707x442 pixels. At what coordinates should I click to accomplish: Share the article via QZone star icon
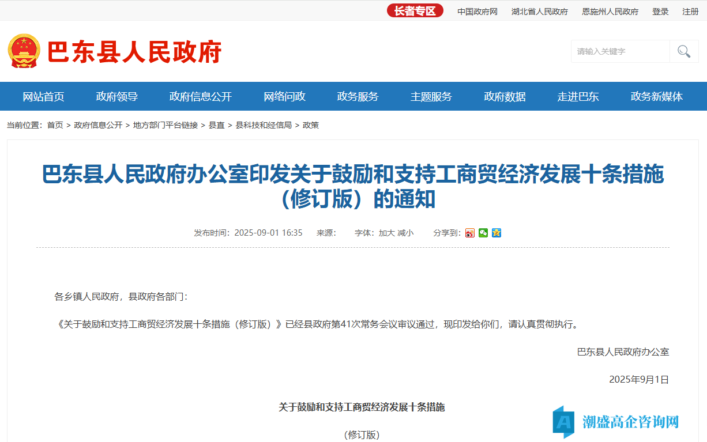coord(496,233)
